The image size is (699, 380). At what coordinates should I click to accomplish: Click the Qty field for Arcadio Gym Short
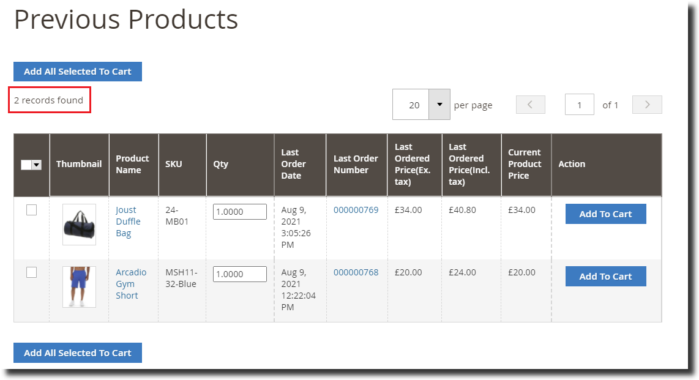pyautogui.click(x=239, y=274)
